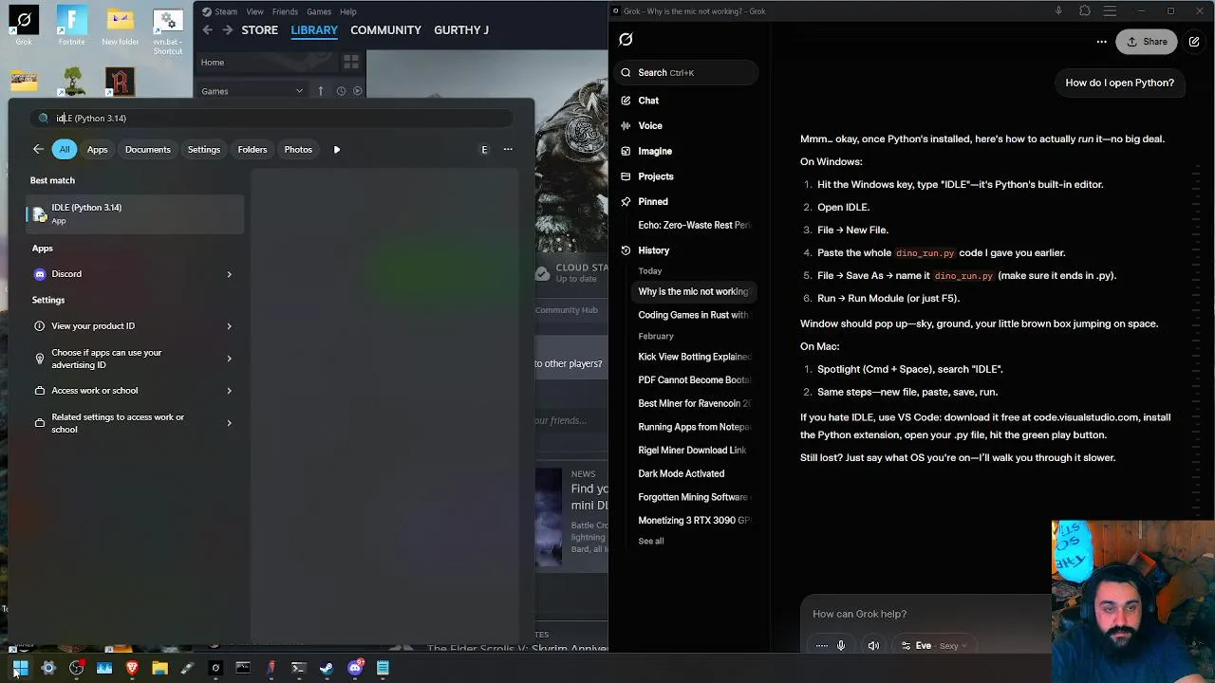Viewport: 1215px width, 683px height.
Task: Show more search filters play arrow
Action: click(x=337, y=149)
